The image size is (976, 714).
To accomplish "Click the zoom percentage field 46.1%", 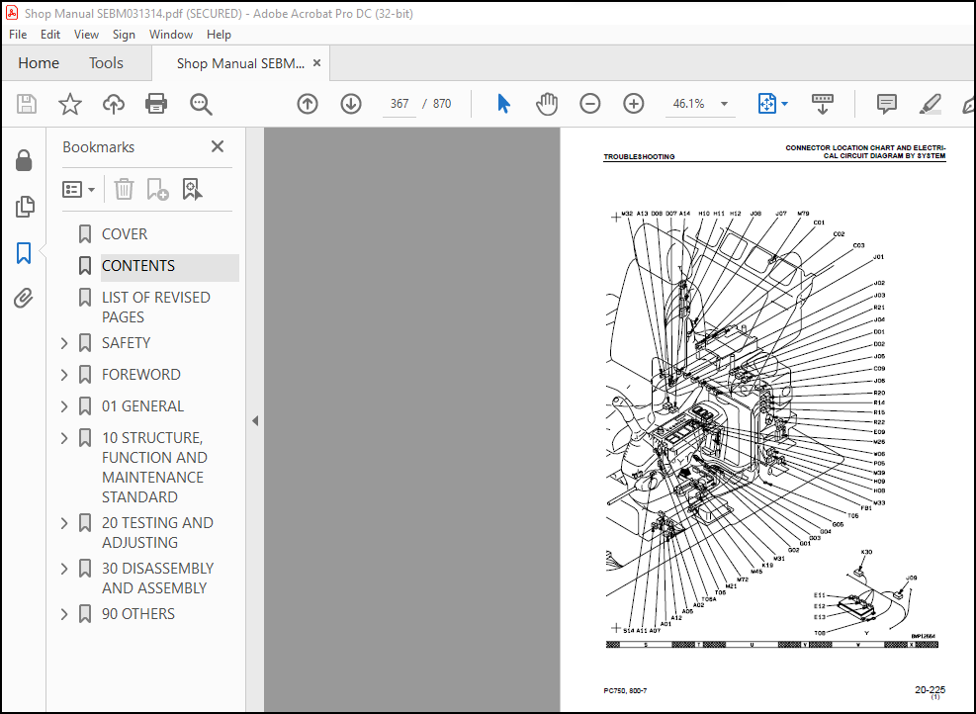I will (688, 104).
